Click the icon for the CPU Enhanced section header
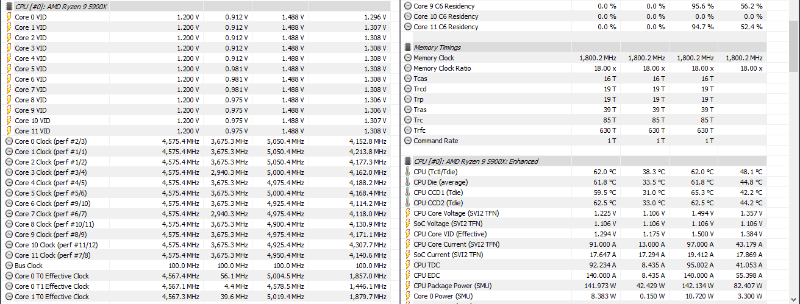Screen dimensions: 800x304 coord(408,161)
